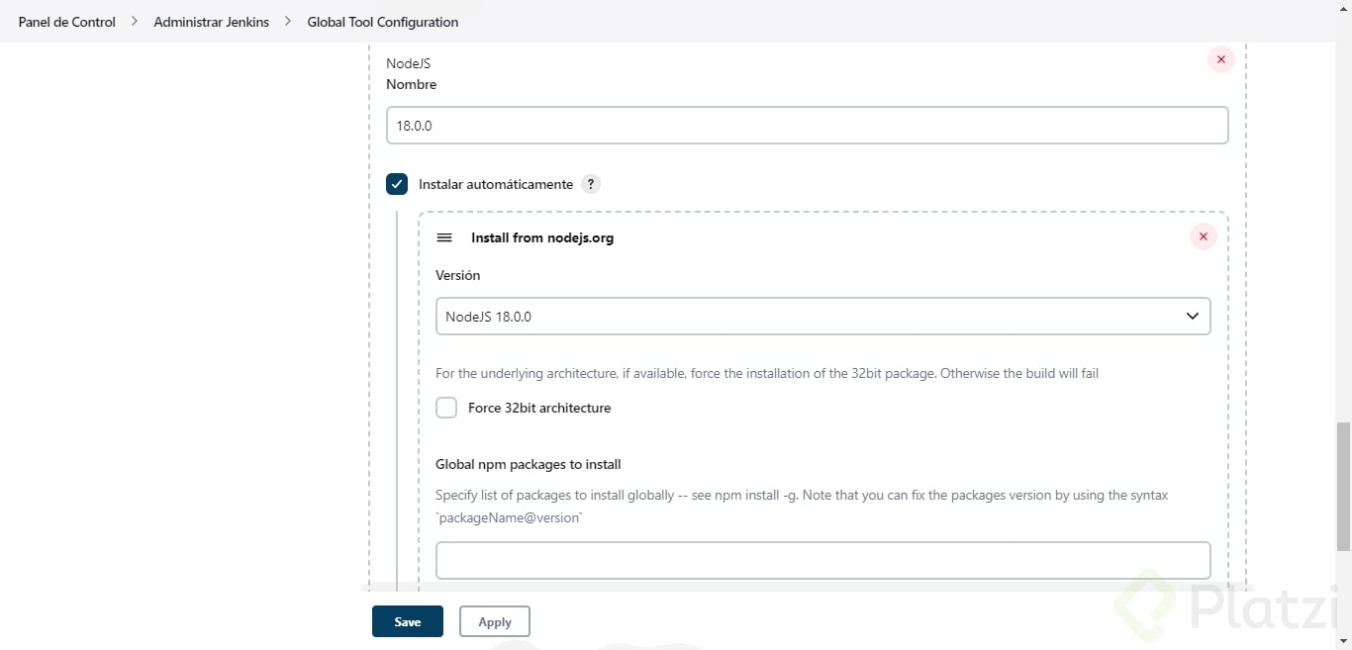Remove the 'Install from nodejs.org' installer
Viewport: 1352px width, 650px height.
tap(1203, 236)
